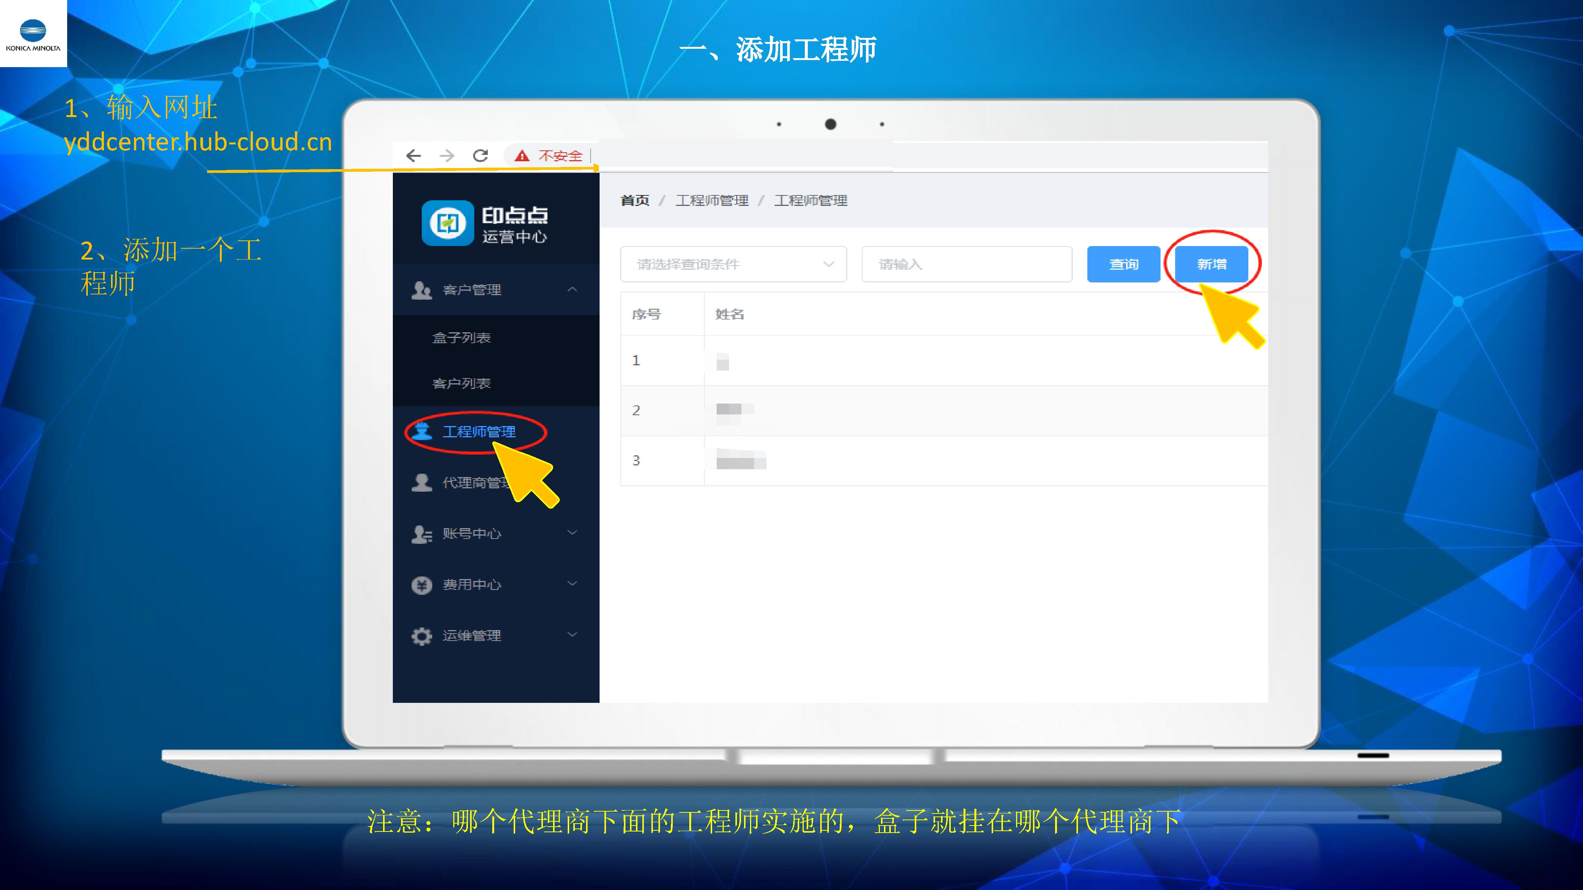
Task: Select 工程师管理 in the sidebar
Action: point(479,432)
